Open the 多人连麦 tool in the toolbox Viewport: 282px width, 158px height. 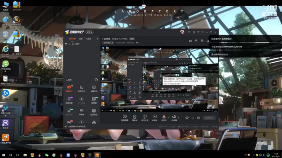click(x=81, y=100)
